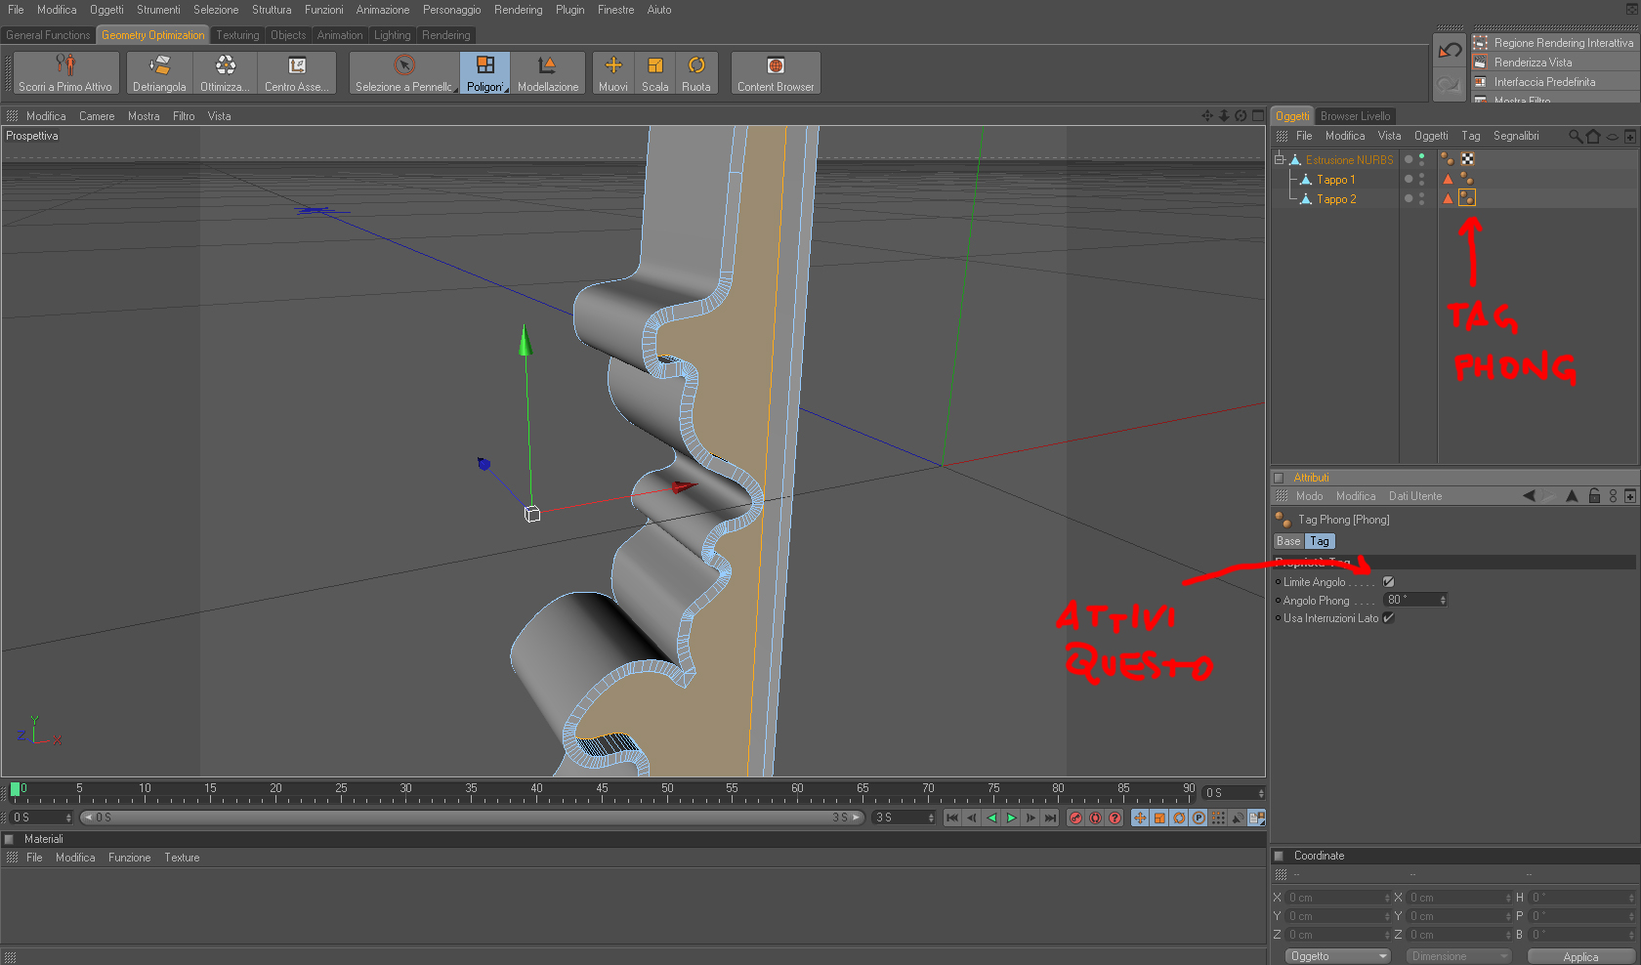Open the Funzioni menu

323,10
